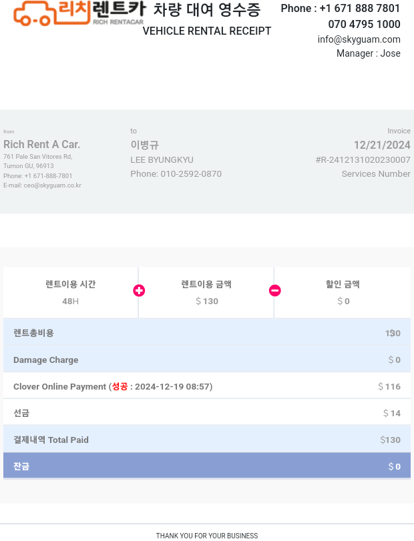The width and height of the screenshot is (414, 541).
Task: Click the 렌트이용 금액 $130 cell
Action: pyautogui.click(x=206, y=292)
